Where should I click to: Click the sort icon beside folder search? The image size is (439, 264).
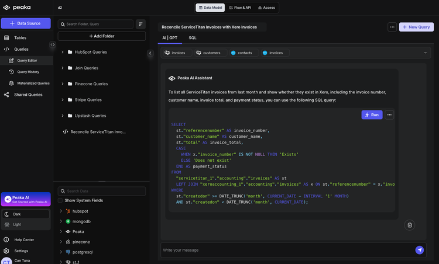(140, 24)
